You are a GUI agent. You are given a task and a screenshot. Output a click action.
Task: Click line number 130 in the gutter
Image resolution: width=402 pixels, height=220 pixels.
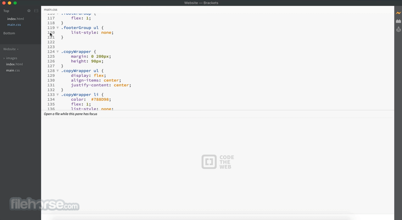(x=51, y=80)
